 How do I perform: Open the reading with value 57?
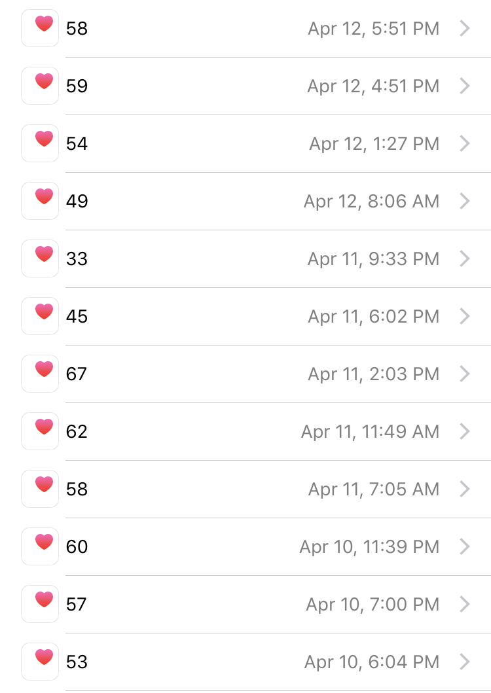tap(256, 604)
